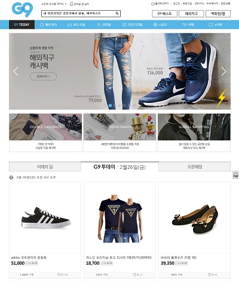Click the 해외직구 button
239x282 pixels.
(x=191, y=14)
